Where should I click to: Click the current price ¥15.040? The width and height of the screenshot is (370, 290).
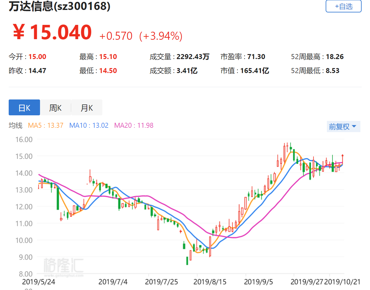tap(52, 32)
